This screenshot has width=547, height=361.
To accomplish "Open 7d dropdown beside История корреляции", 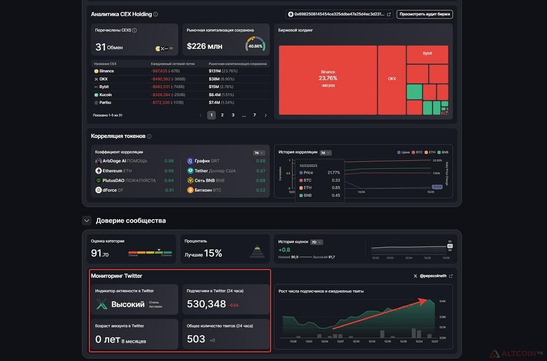I will pyautogui.click(x=326, y=153).
